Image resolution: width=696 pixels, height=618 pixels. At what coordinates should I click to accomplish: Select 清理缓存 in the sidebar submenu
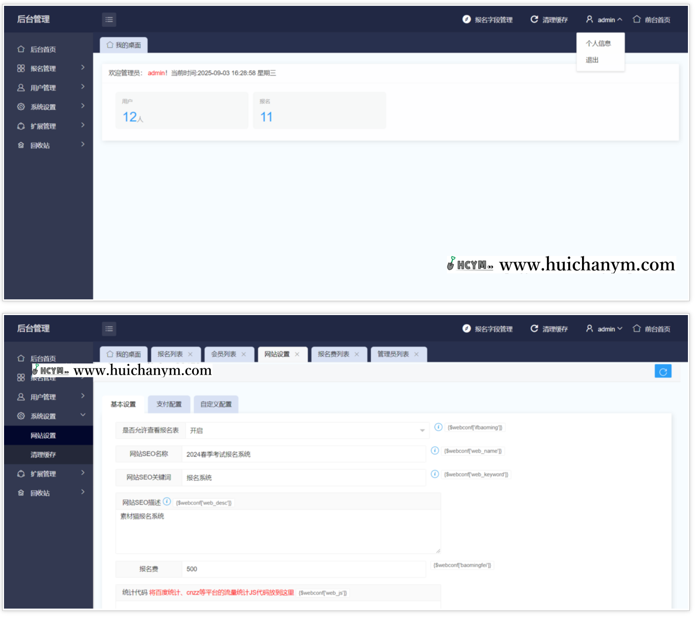click(x=44, y=455)
